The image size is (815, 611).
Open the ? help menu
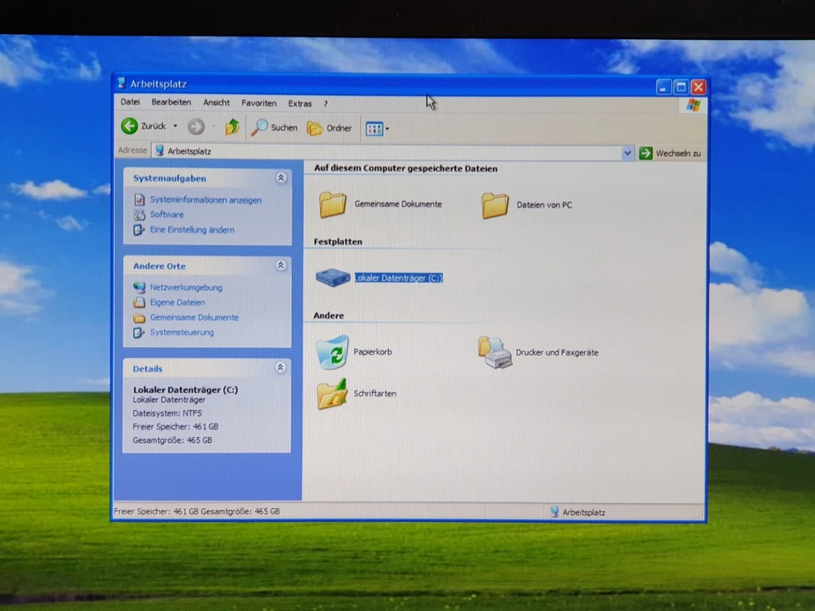326,104
